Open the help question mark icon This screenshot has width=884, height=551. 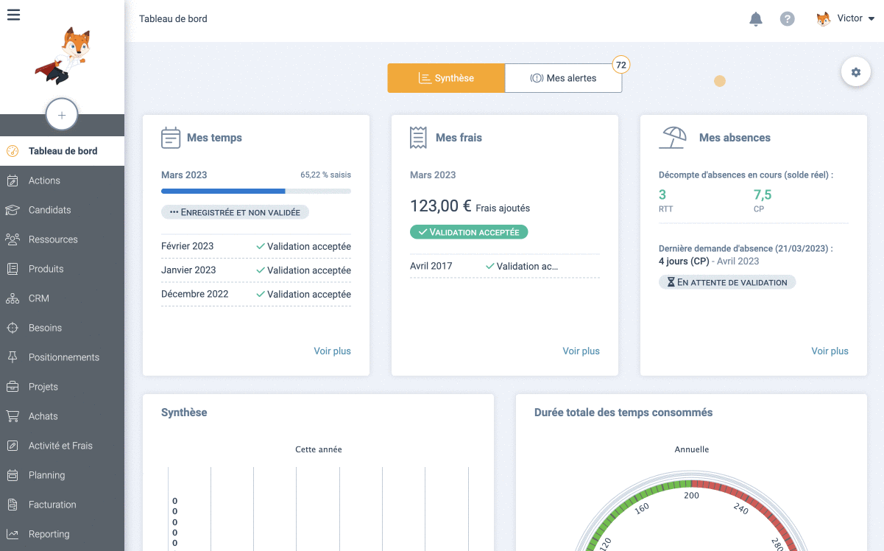(787, 19)
